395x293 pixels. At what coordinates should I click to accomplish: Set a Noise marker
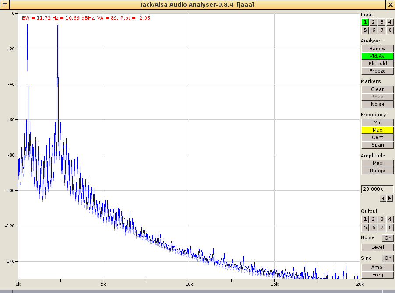(x=377, y=104)
